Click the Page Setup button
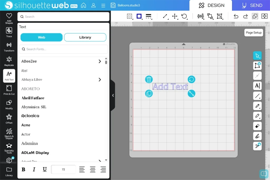The width and height of the screenshot is (270, 180). pyautogui.click(x=253, y=33)
